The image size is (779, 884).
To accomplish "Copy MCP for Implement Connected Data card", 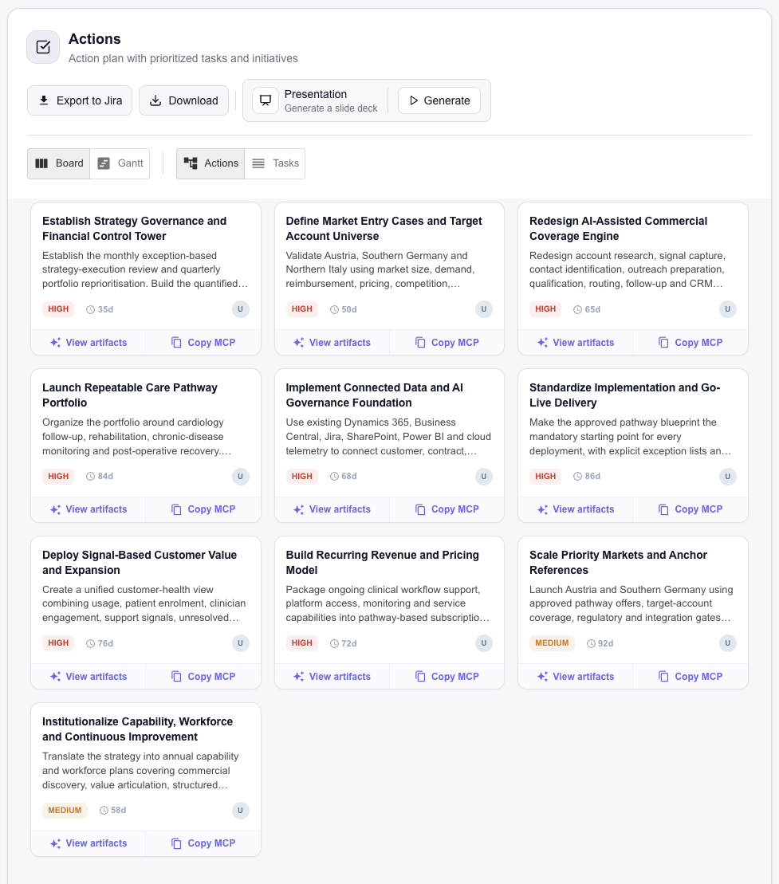I will (447, 509).
